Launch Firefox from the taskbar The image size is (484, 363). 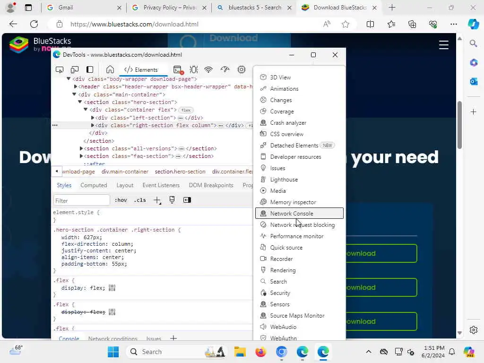pos(260,352)
